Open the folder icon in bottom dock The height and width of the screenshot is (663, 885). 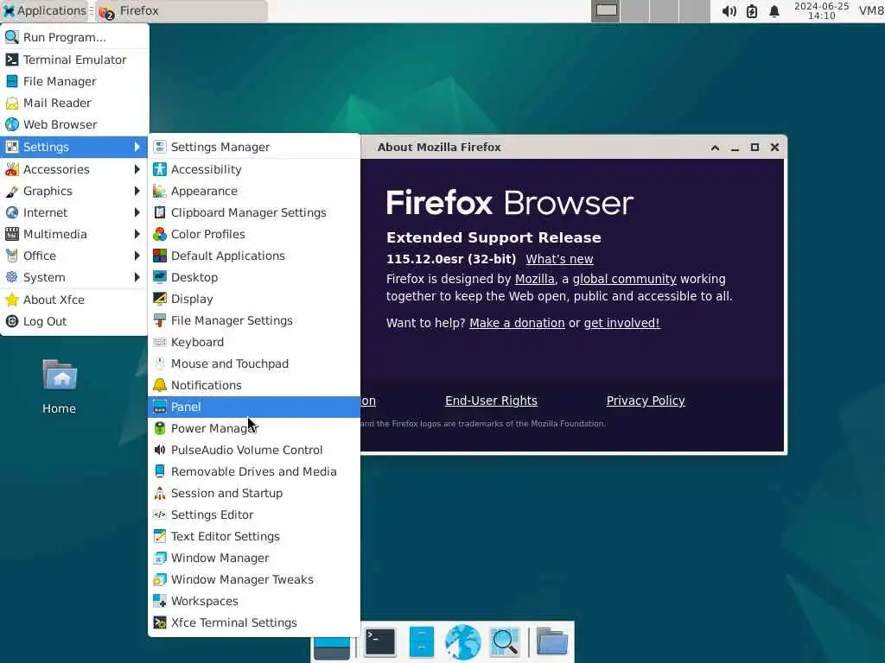tap(551, 642)
